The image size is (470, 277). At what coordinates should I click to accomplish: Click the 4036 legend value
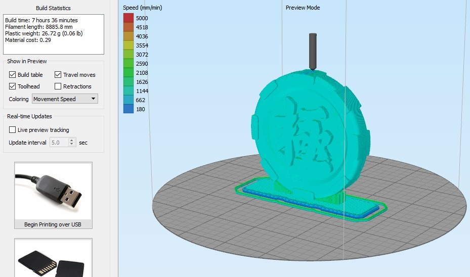(x=142, y=36)
